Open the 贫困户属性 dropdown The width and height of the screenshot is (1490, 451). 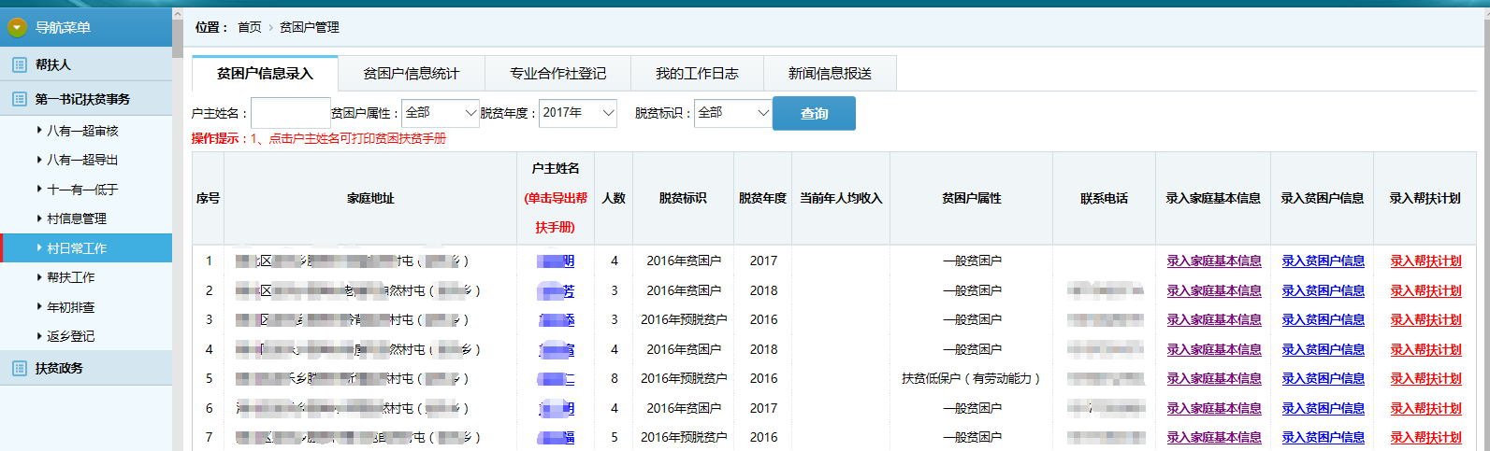pyautogui.click(x=441, y=113)
